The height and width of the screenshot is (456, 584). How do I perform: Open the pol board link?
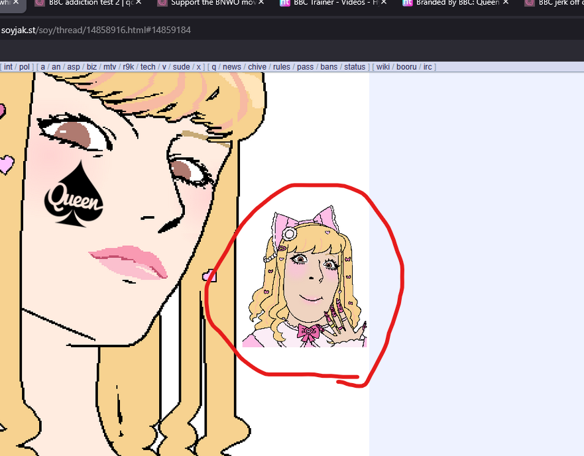(x=25, y=67)
